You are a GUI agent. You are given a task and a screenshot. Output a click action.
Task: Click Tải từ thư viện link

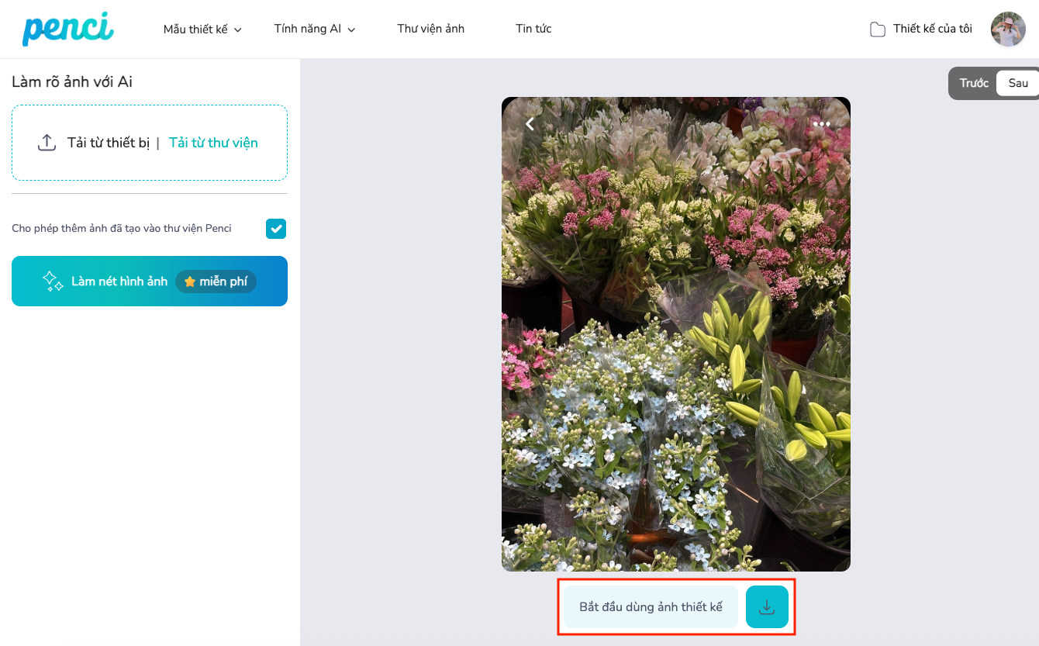point(213,143)
